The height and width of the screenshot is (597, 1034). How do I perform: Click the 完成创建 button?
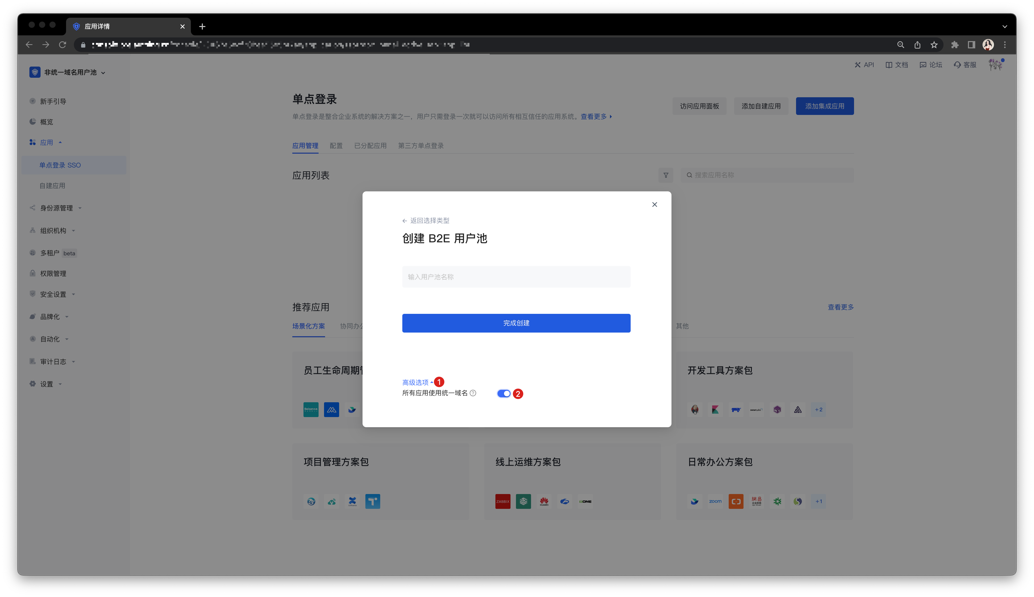click(x=516, y=323)
